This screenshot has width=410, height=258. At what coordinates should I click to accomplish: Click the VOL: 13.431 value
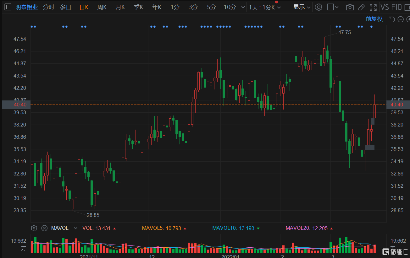point(97,228)
